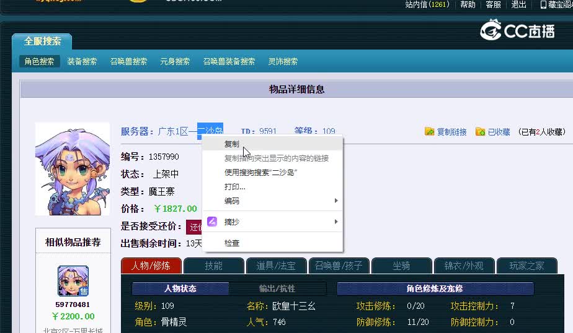The height and width of the screenshot is (333, 573).
Task: Switch to 输出/抗性 sub-tab
Action: point(277,288)
